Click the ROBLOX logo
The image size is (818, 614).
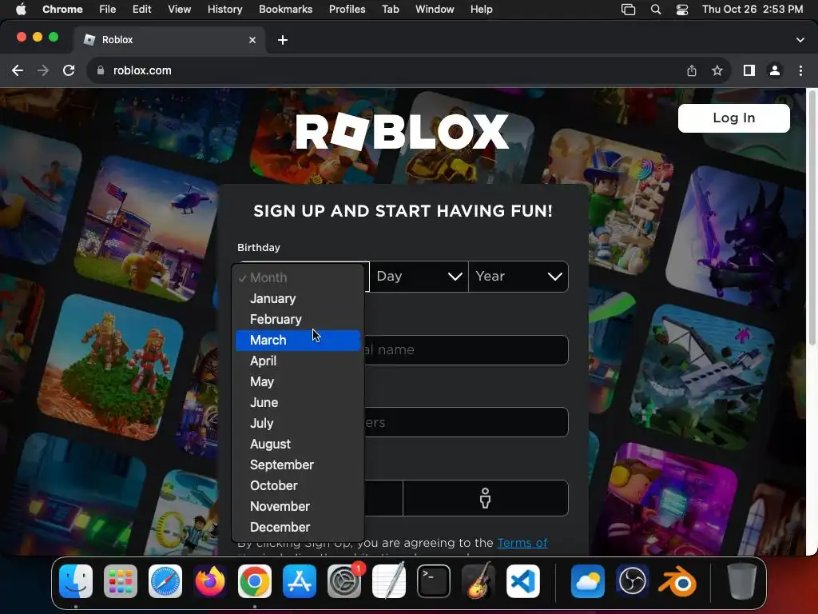pos(403,132)
